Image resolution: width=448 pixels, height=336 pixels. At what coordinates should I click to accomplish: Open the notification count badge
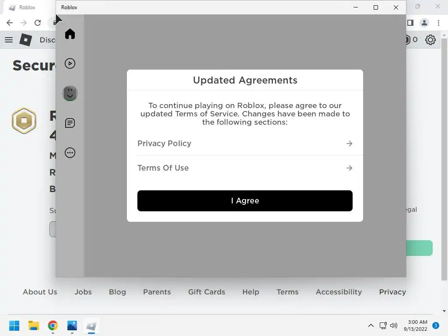(435, 325)
